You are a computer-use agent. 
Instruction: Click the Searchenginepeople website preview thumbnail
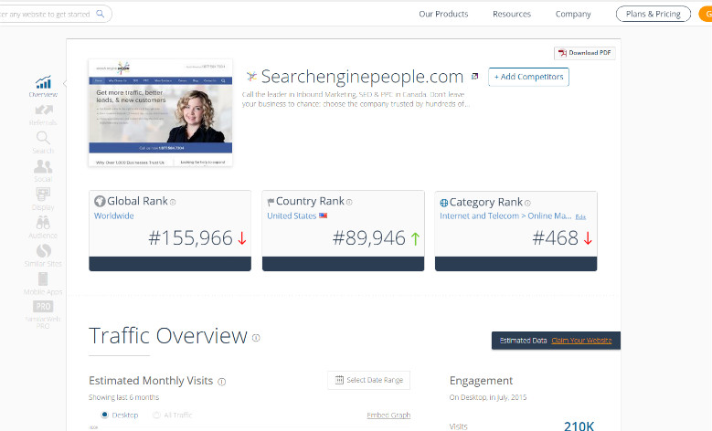tap(160, 113)
